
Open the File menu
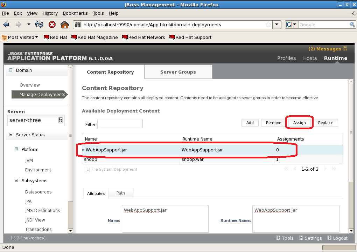(x=6, y=13)
